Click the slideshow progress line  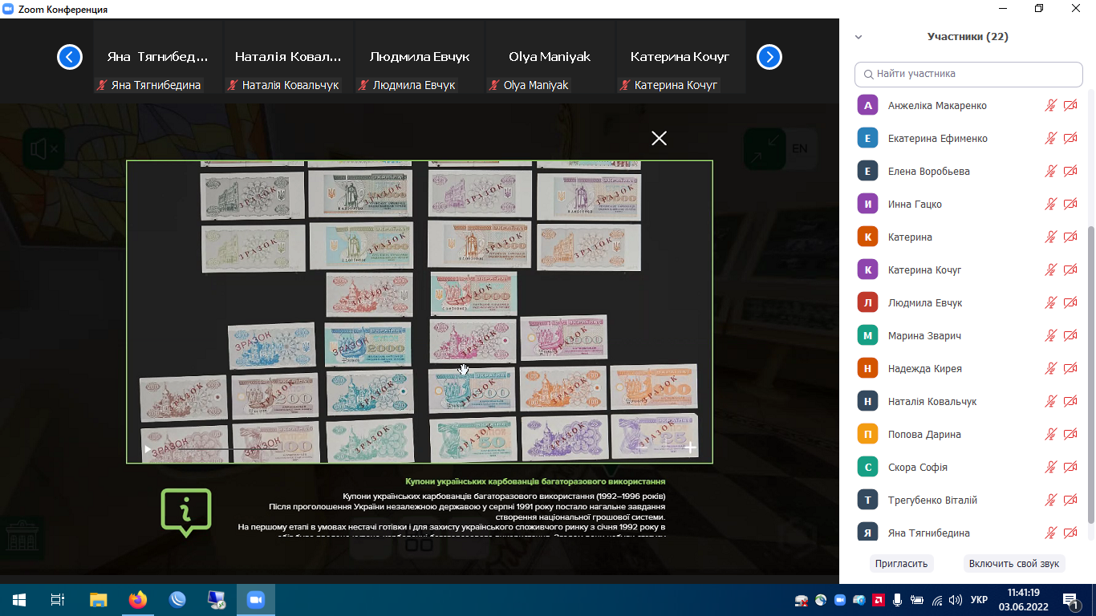point(217,449)
